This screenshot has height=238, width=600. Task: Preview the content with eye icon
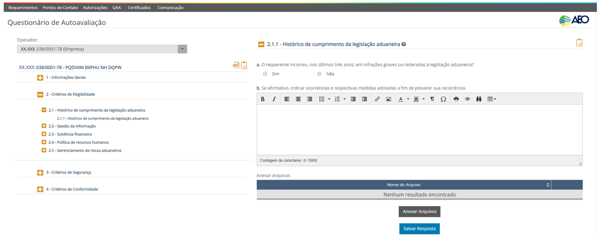tap(467, 99)
